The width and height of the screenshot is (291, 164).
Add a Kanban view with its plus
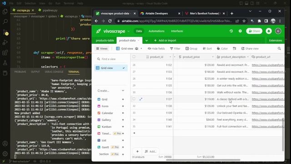pyautogui.click(x=123, y=127)
